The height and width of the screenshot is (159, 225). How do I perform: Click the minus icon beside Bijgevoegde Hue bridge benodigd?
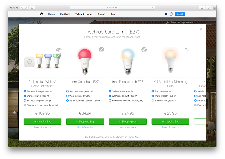click(x=25, y=105)
